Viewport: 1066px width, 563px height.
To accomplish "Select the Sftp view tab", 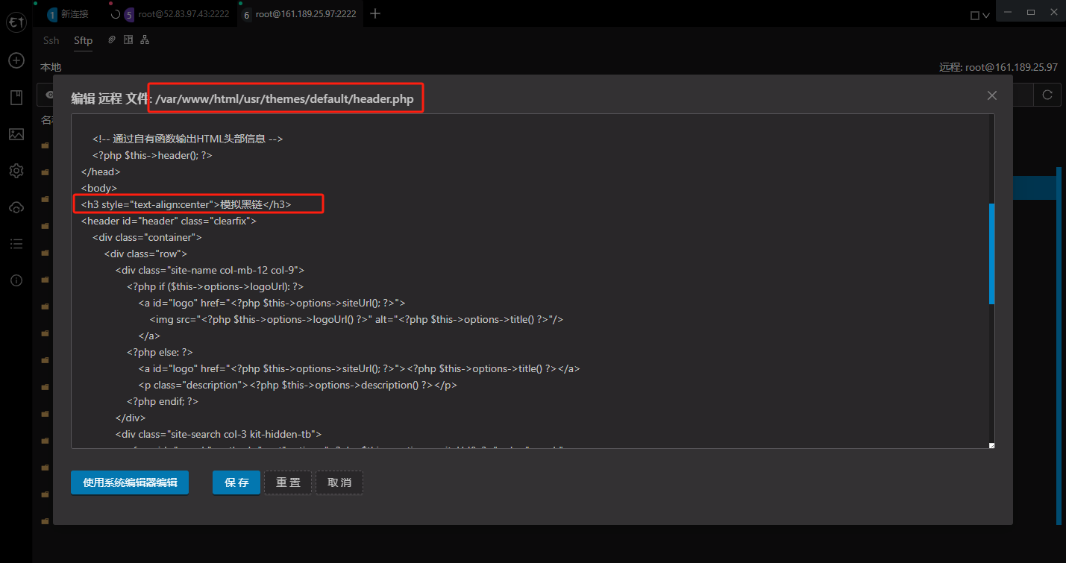I will tap(83, 40).
